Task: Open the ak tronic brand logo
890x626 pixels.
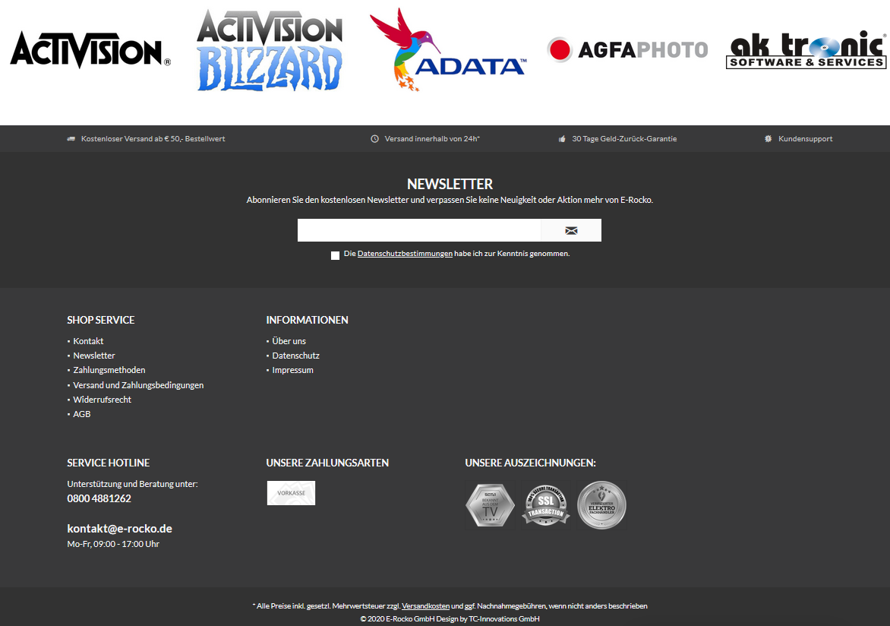Action: point(806,49)
